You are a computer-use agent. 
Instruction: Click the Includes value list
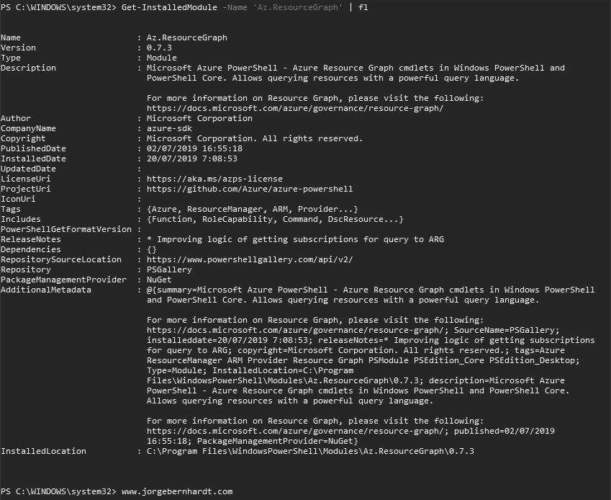click(274, 219)
